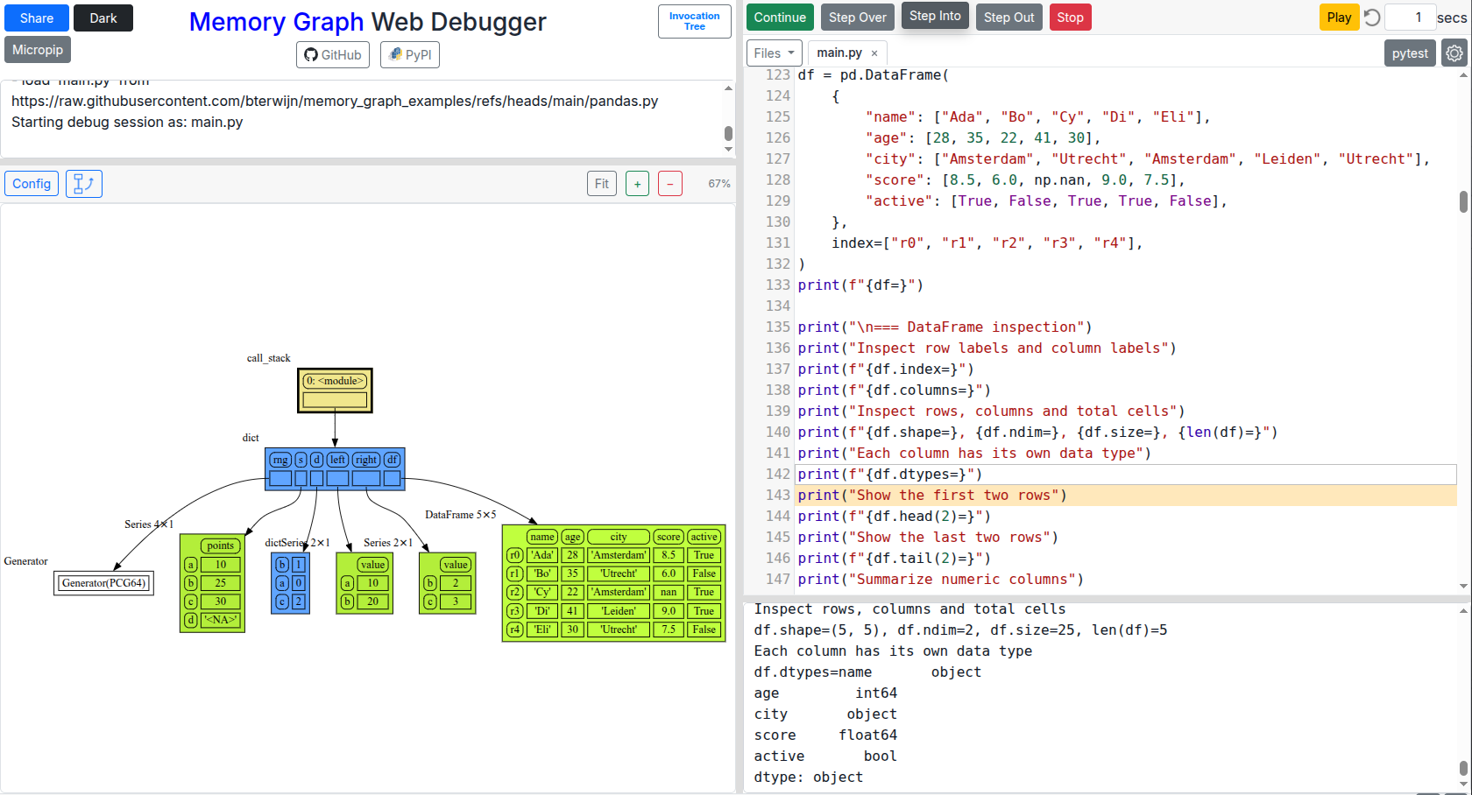Click the 'df' key in the dict node

click(x=392, y=460)
